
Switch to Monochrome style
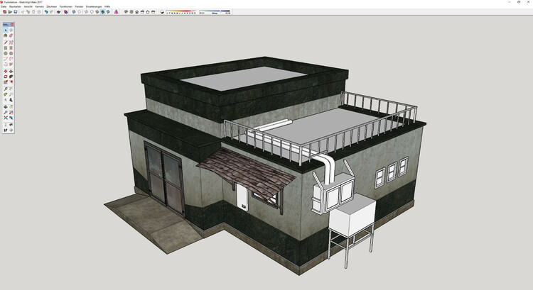coord(108,12)
